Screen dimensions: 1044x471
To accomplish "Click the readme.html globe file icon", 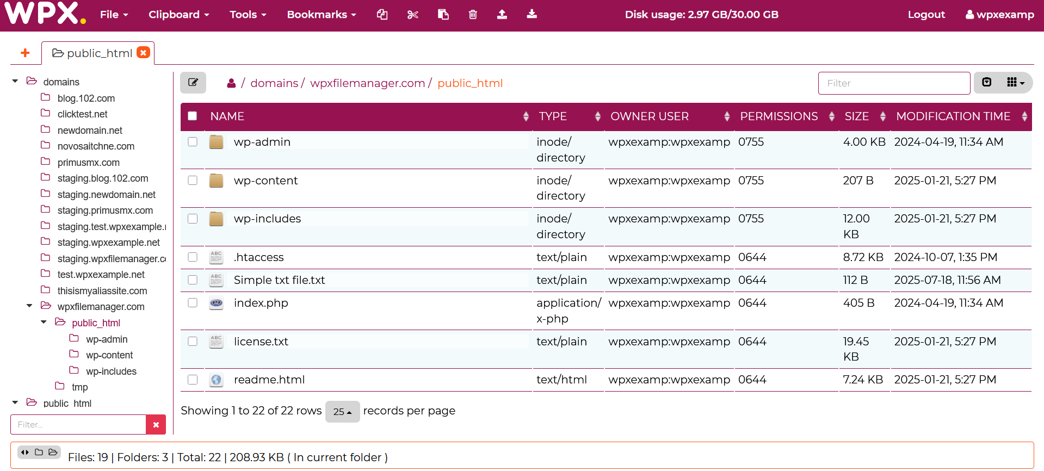I will (x=217, y=380).
